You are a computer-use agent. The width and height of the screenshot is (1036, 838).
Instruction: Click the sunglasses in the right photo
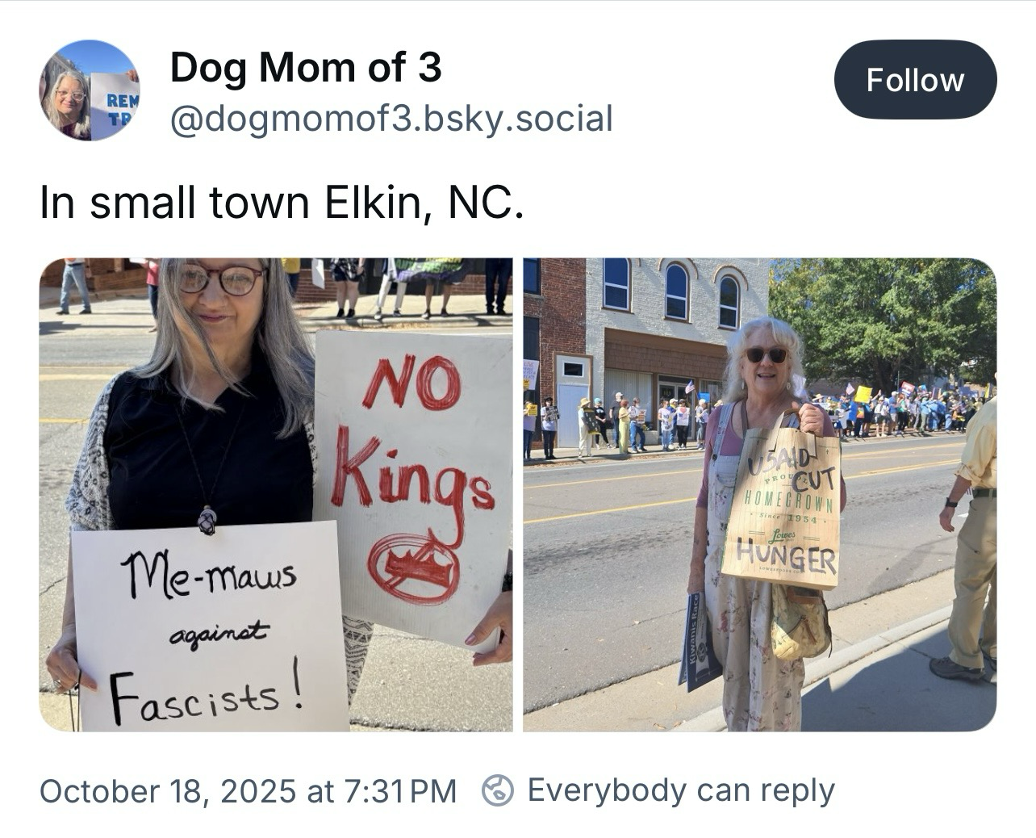coord(766,354)
